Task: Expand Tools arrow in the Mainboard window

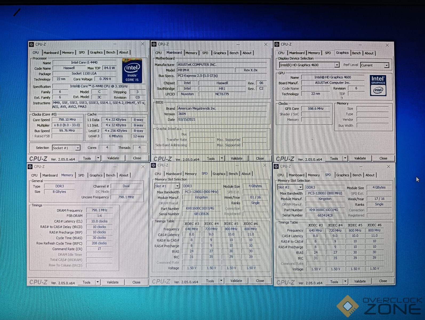Action: click(222, 158)
